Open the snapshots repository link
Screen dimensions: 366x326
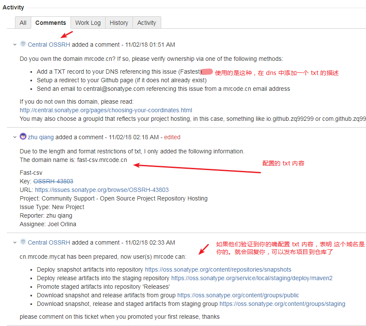218,269
